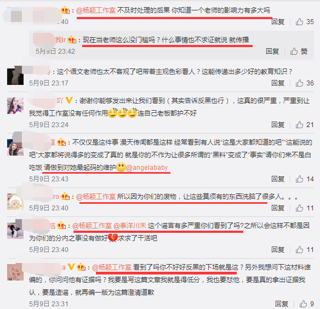Screen dimensions: 320x309
Task: Click the broken heart emoji in comment
Action: point(113,238)
